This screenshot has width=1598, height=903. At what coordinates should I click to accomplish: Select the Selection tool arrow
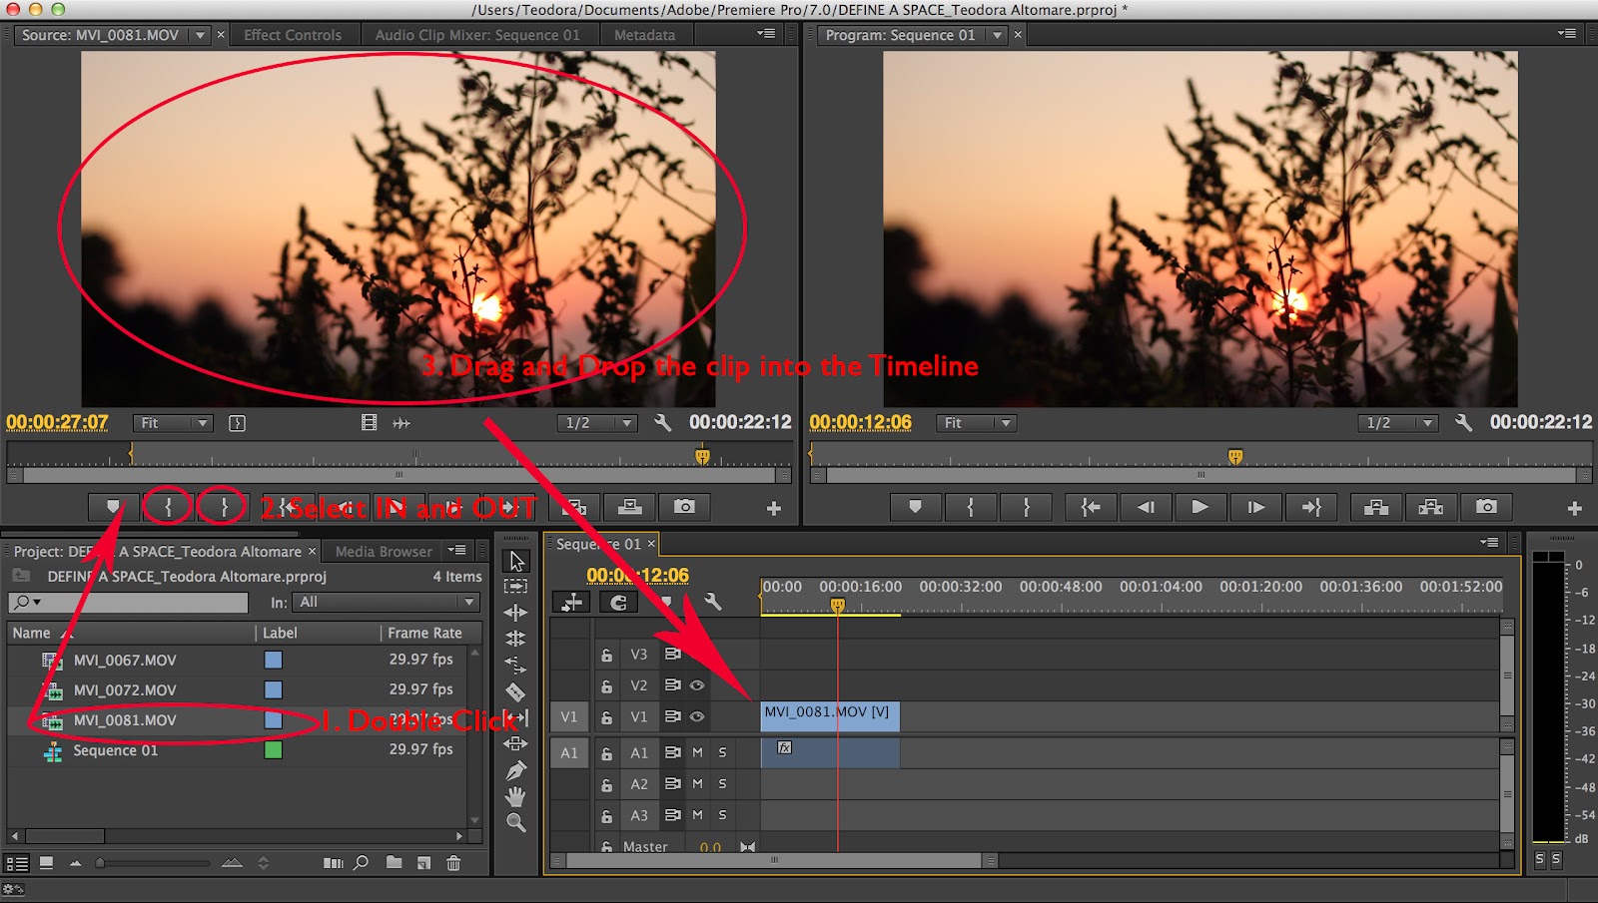516,561
